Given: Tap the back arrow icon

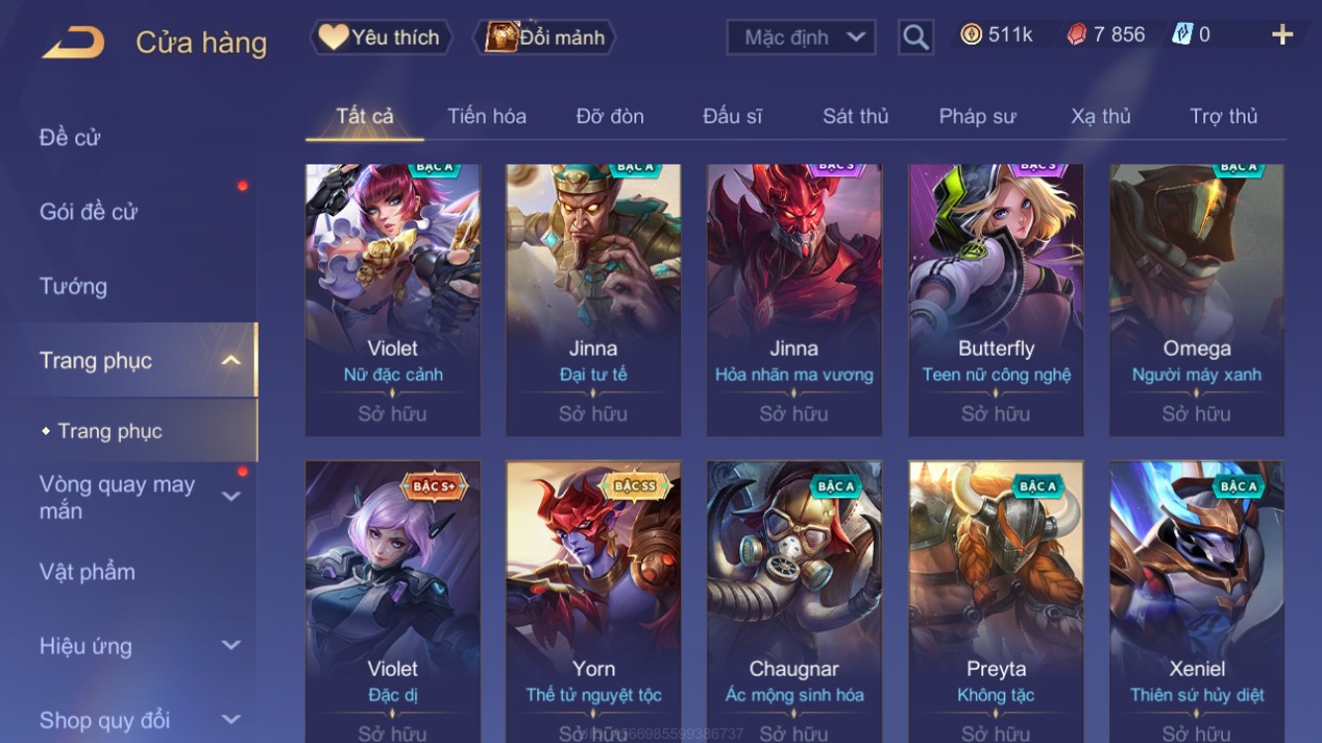Looking at the screenshot, I should 73,43.
